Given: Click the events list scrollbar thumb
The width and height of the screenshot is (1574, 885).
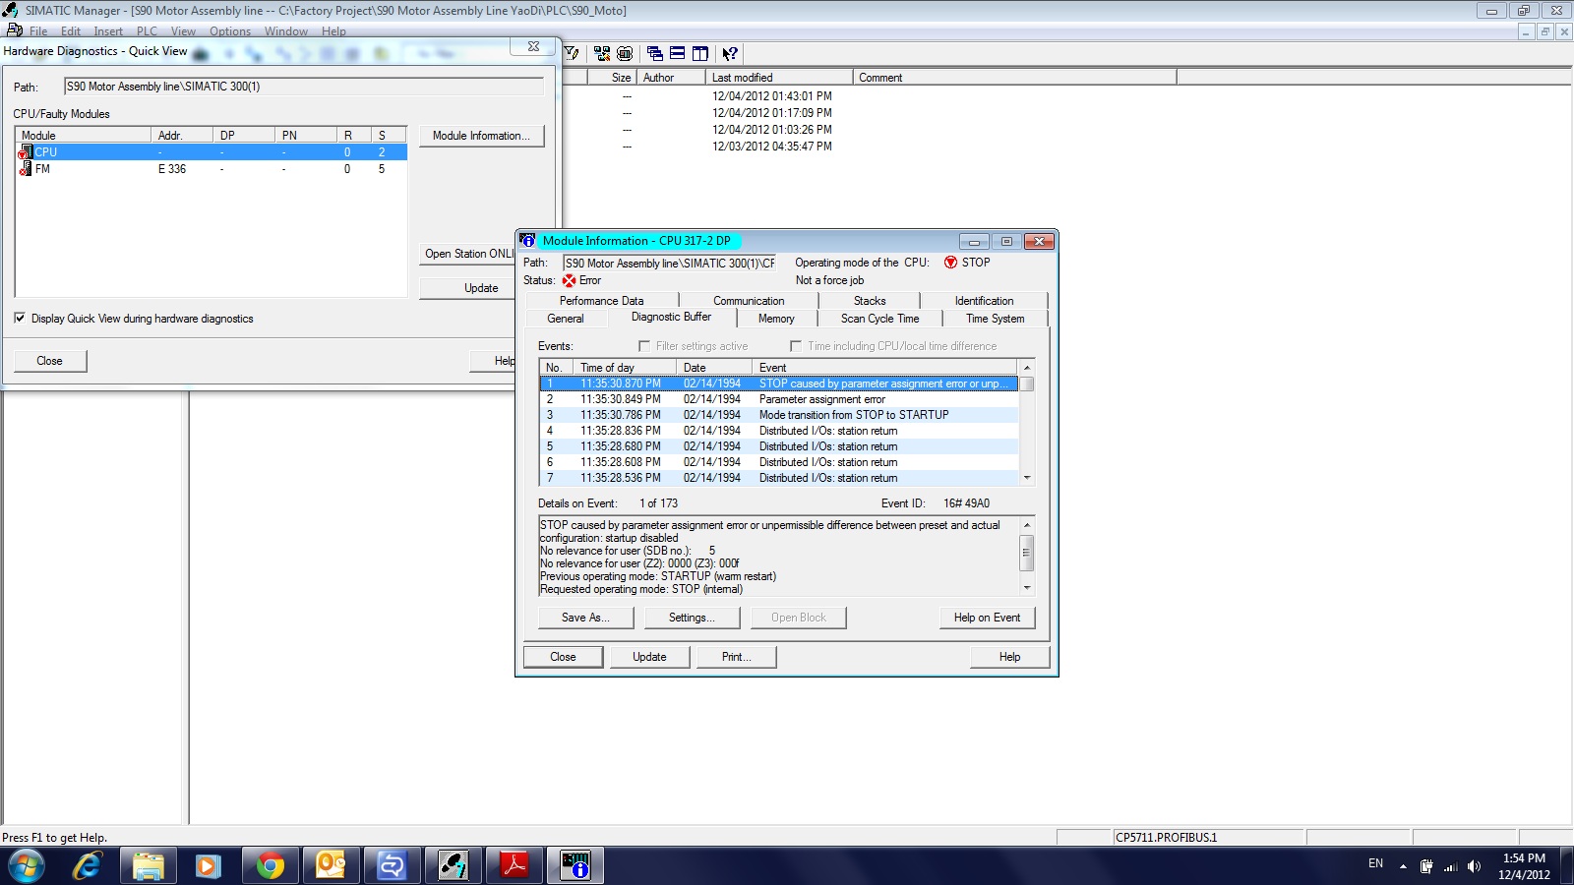Looking at the screenshot, I should coord(1027,383).
